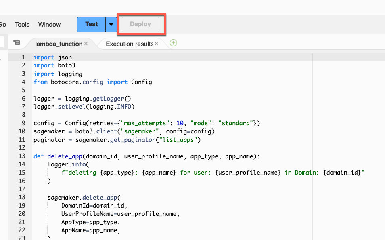Open the Tools menu
The height and width of the screenshot is (240, 385).
pos(22,25)
